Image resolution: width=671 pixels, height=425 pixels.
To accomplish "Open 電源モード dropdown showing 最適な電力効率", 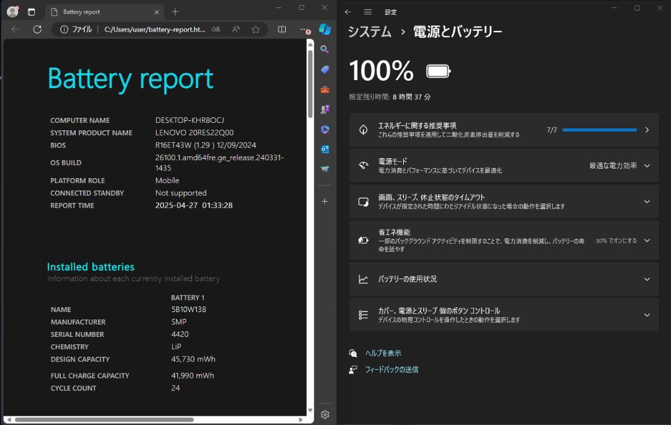I will click(x=504, y=166).
